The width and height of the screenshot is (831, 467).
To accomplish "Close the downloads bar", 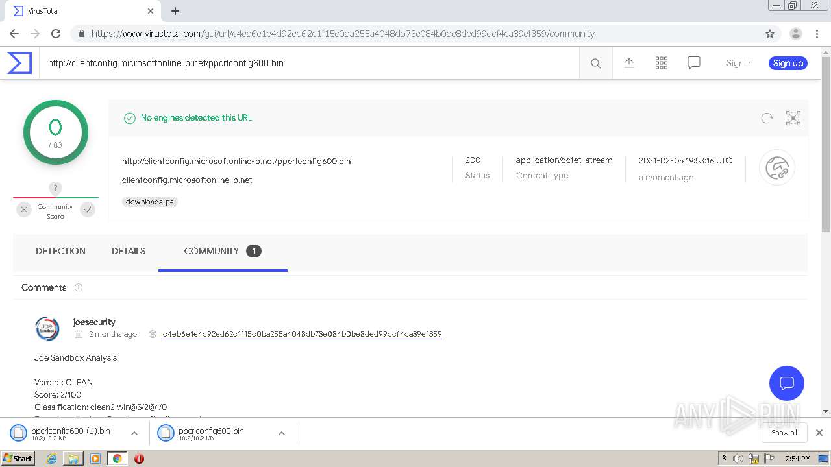I will [819, 433].
